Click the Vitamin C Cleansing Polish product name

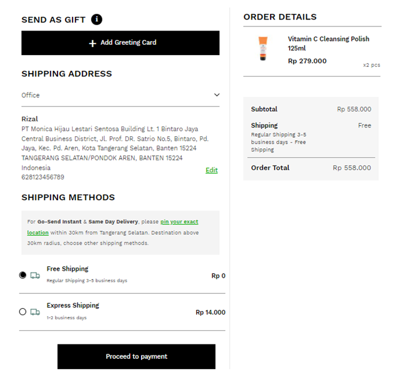pyautogui.click(x=329, y=44)
